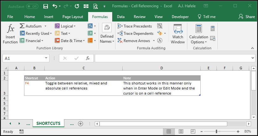This screenshot has width=258, height=136.
Task: Open the AutoSum dropdown arrow
Action: click(45, 26)
